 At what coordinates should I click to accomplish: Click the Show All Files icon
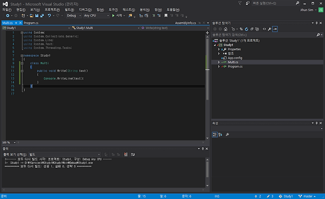[x=257, y=29]
